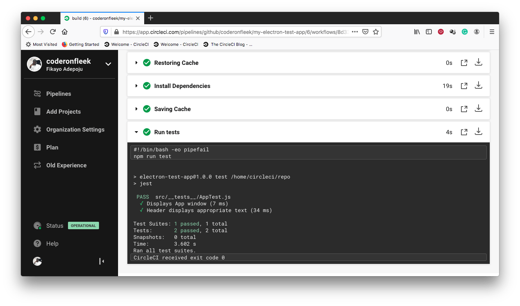Open Add Projects from the sidebar
The width and height of the screenshot is (520, 306).
click(37, 111)
